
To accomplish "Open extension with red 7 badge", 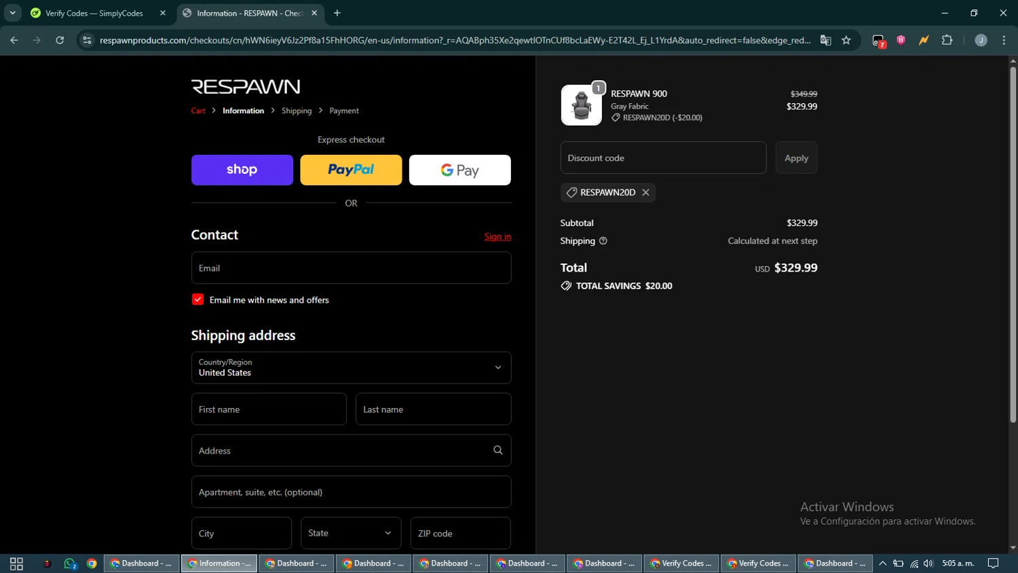I will point(879,41).
